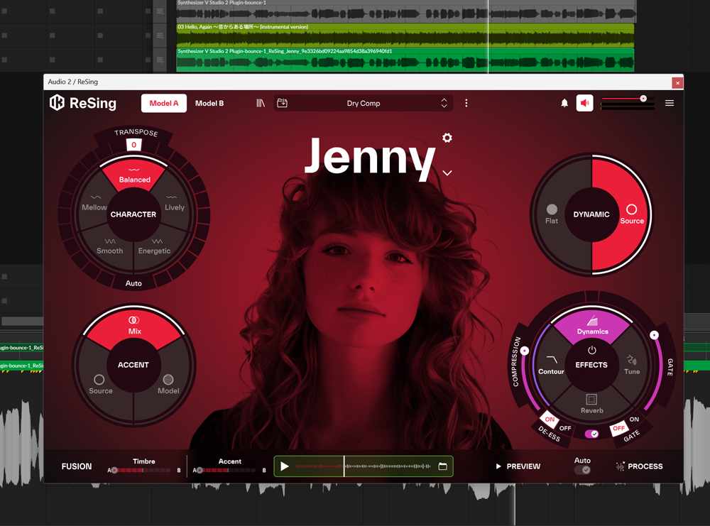Open audio file folder icon

[x=442, y=466]
